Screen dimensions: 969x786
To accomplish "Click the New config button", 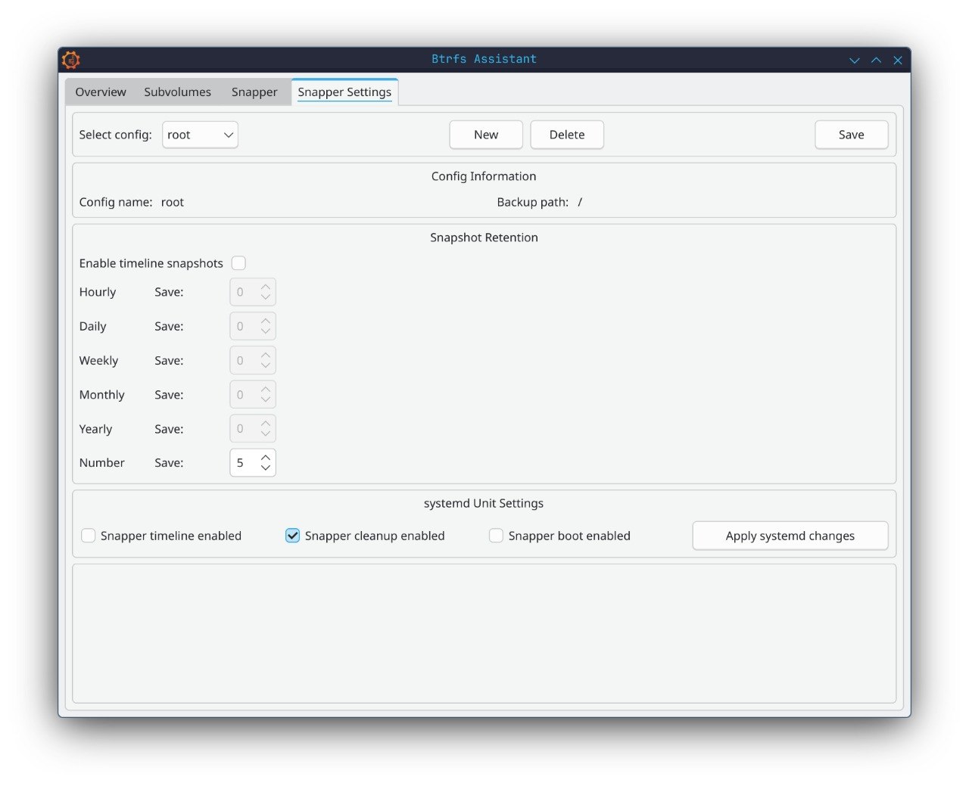I will tap(486, 135).
